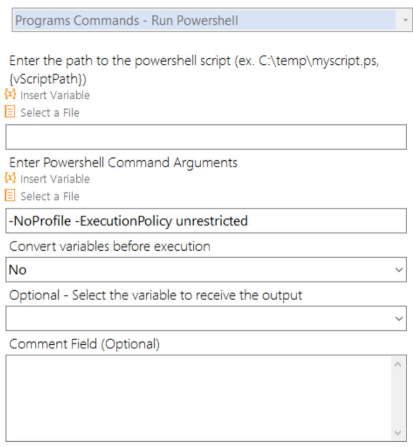The width and height of the screenshot is (413, 447).
Task: Click the chevron of the output variable dropdown
Action: pyautogui.click(x=399, y=319)
